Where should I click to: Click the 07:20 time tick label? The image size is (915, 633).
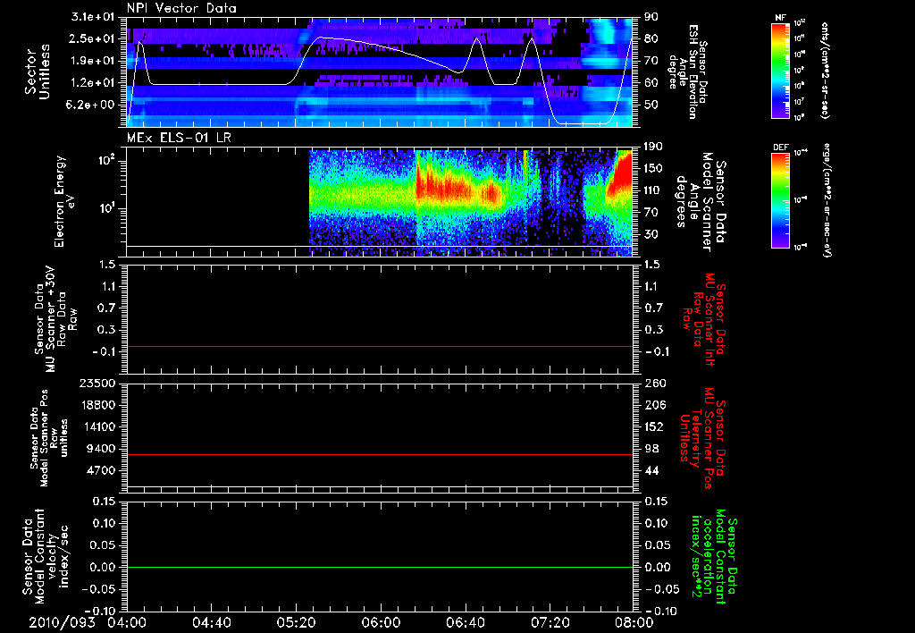pos(550,623)
